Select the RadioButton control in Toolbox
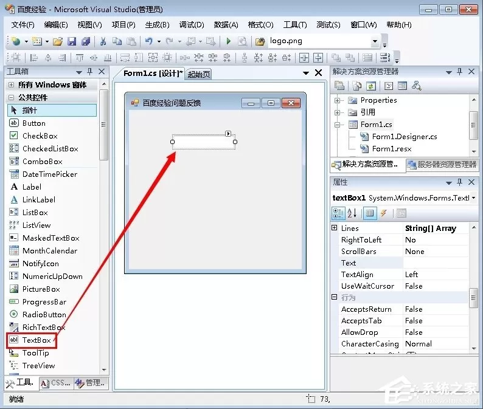483x409 pixels. pos(52,315)
